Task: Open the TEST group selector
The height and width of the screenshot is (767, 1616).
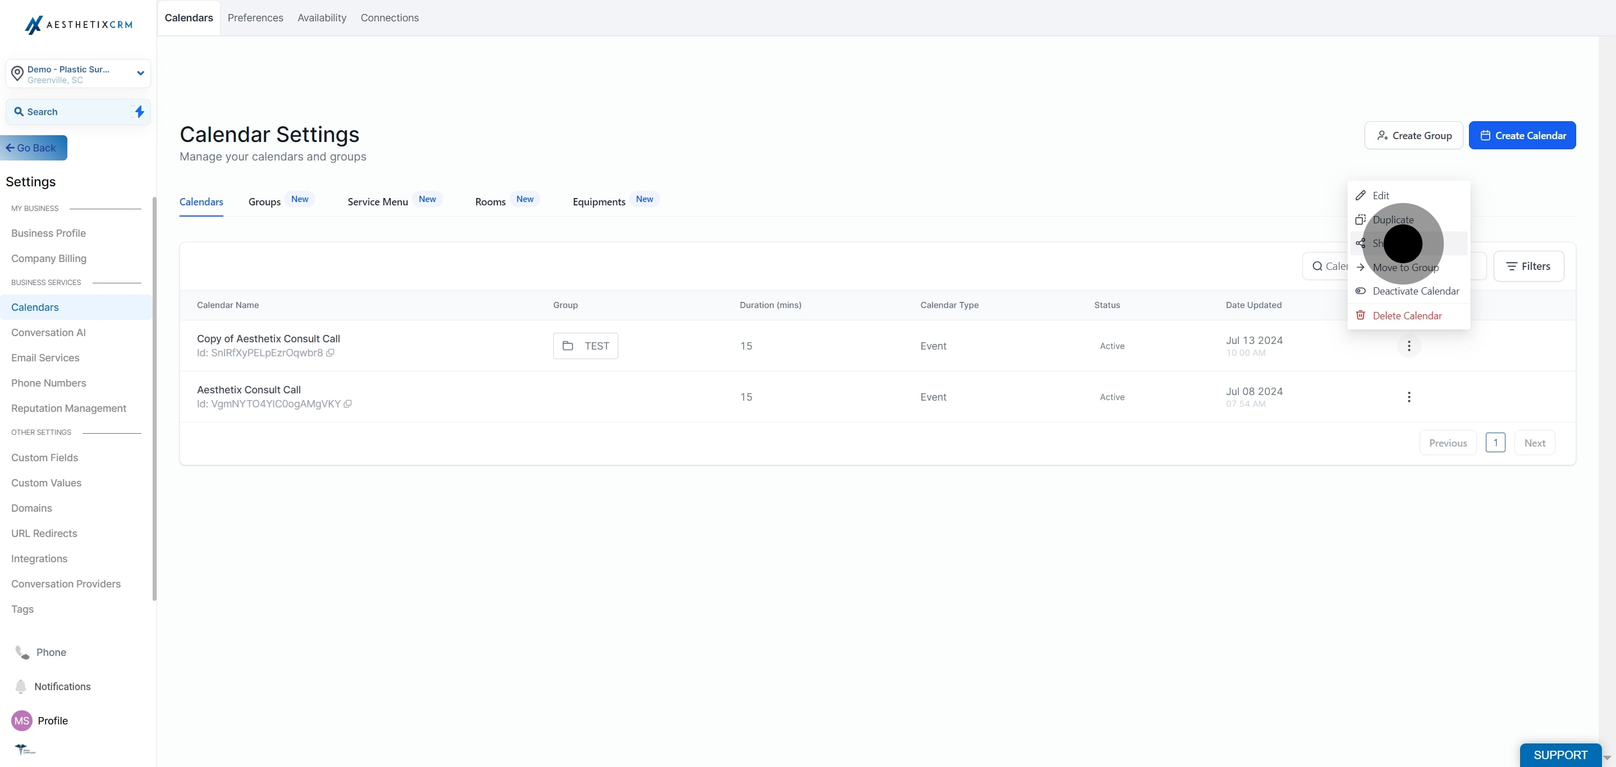Action: point(585,346)
